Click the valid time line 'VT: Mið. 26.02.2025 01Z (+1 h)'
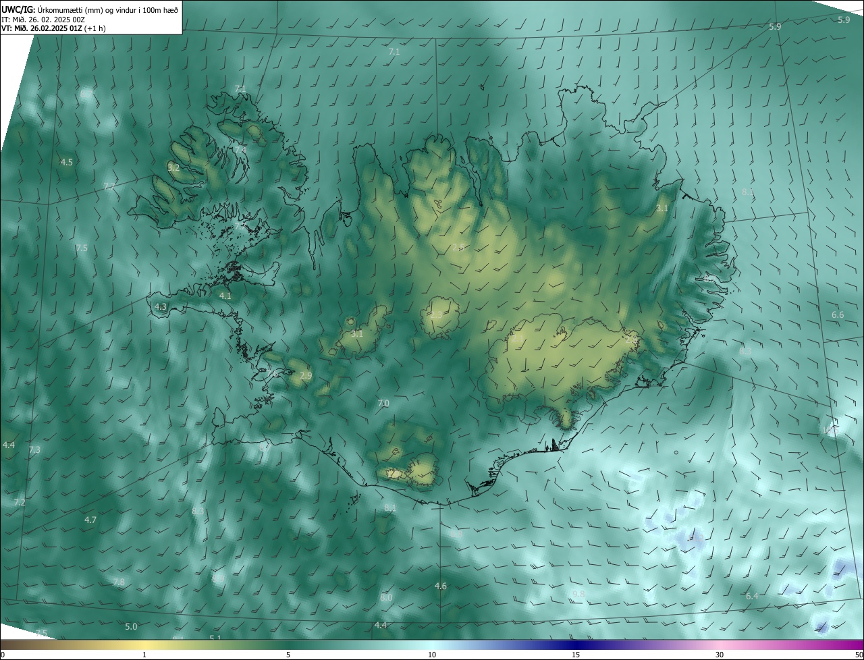The height and width of the screenshot is (660, 864). [x=53, y=28]
